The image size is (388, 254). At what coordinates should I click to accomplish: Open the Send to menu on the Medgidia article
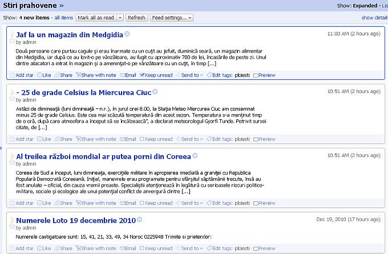click(x=190, y=75)
